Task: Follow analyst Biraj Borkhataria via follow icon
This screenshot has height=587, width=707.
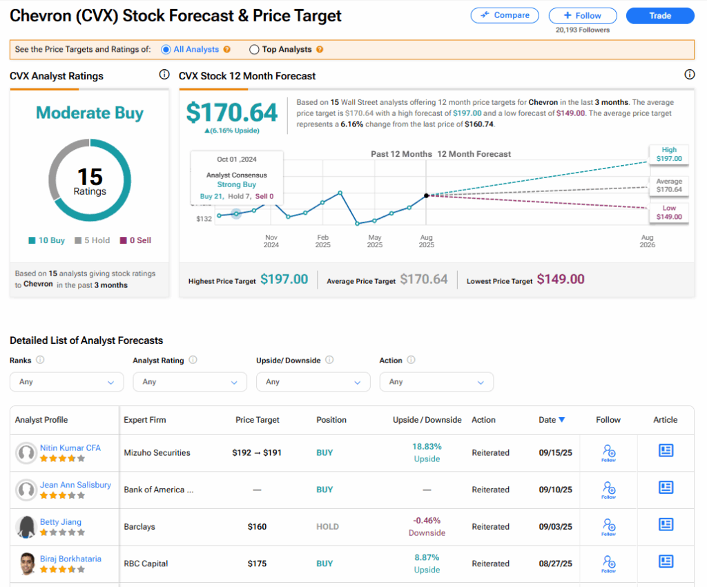Action: [x=609, y=564]
